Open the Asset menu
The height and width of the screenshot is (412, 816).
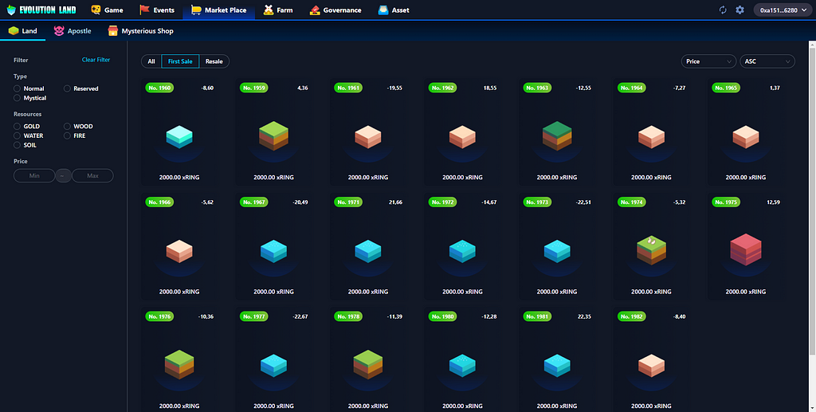[394, 10]
